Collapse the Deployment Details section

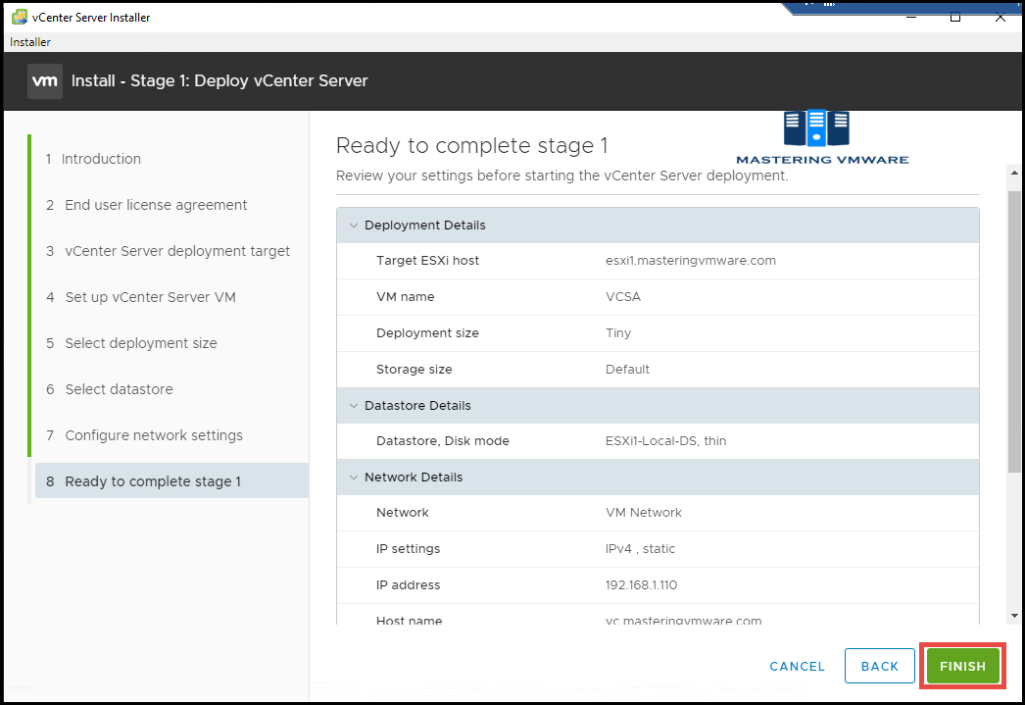[x=354, y=225]
